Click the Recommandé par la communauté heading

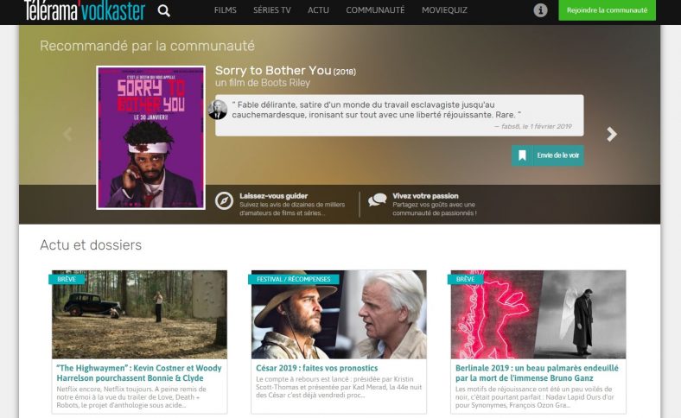[147, 46]
